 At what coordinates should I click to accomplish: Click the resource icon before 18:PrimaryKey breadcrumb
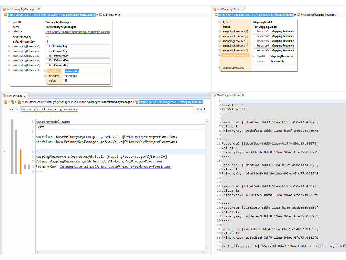coord(100,15)
